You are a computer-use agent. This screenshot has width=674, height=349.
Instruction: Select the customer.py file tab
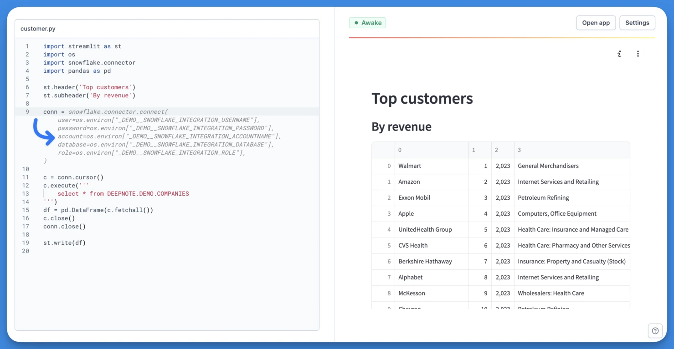click(38, 29)
